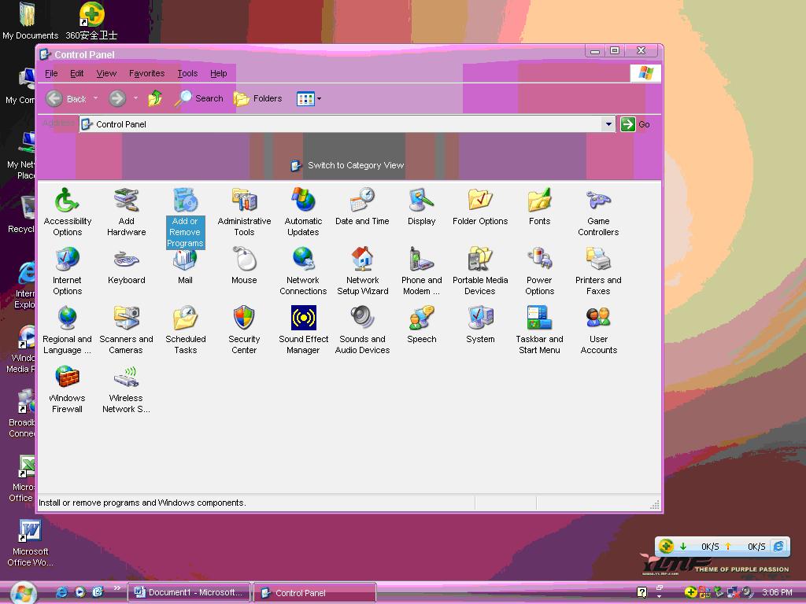806x604 pixels.
Task: Open Date and Time settings
Action: (362, 207)
